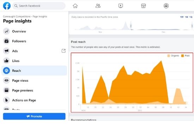
Task: Click the Likes thumbs-up icon
Action: [6, 61]
